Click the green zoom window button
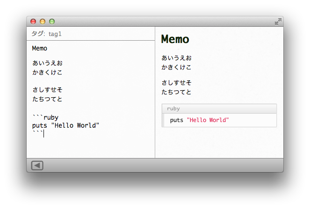 pos(52,22)
